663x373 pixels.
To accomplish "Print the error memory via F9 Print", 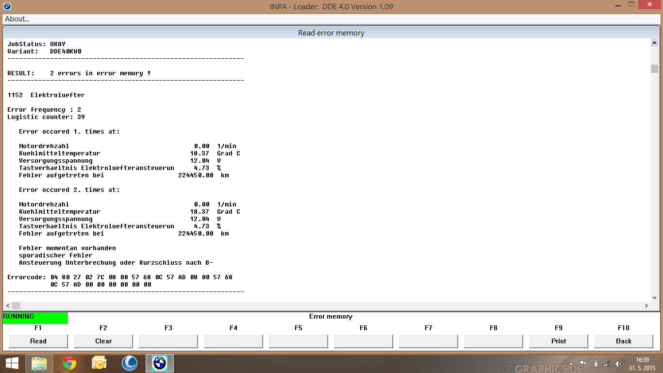I will pos(559,341).
